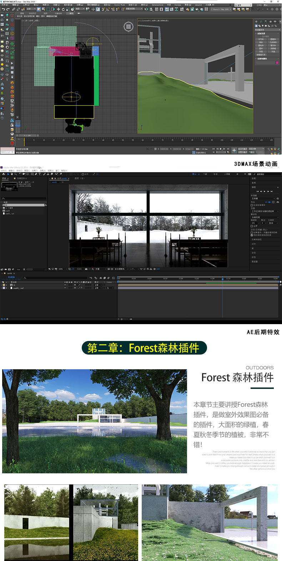Toggle the 设置关键点 Set Key button
This screenshot has width=282, height=561.
242,152
